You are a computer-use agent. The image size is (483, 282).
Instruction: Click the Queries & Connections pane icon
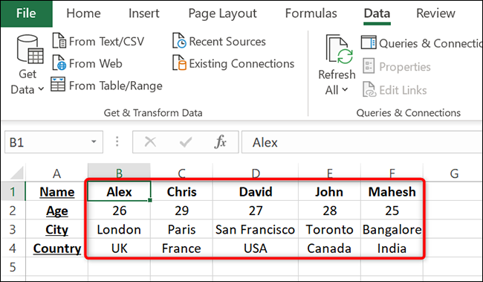click(369, 42)
